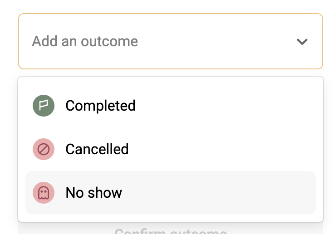The image size is (334, 234).
Task: Click the red prohibition Cancelled icon
Action: click(44, 149)
